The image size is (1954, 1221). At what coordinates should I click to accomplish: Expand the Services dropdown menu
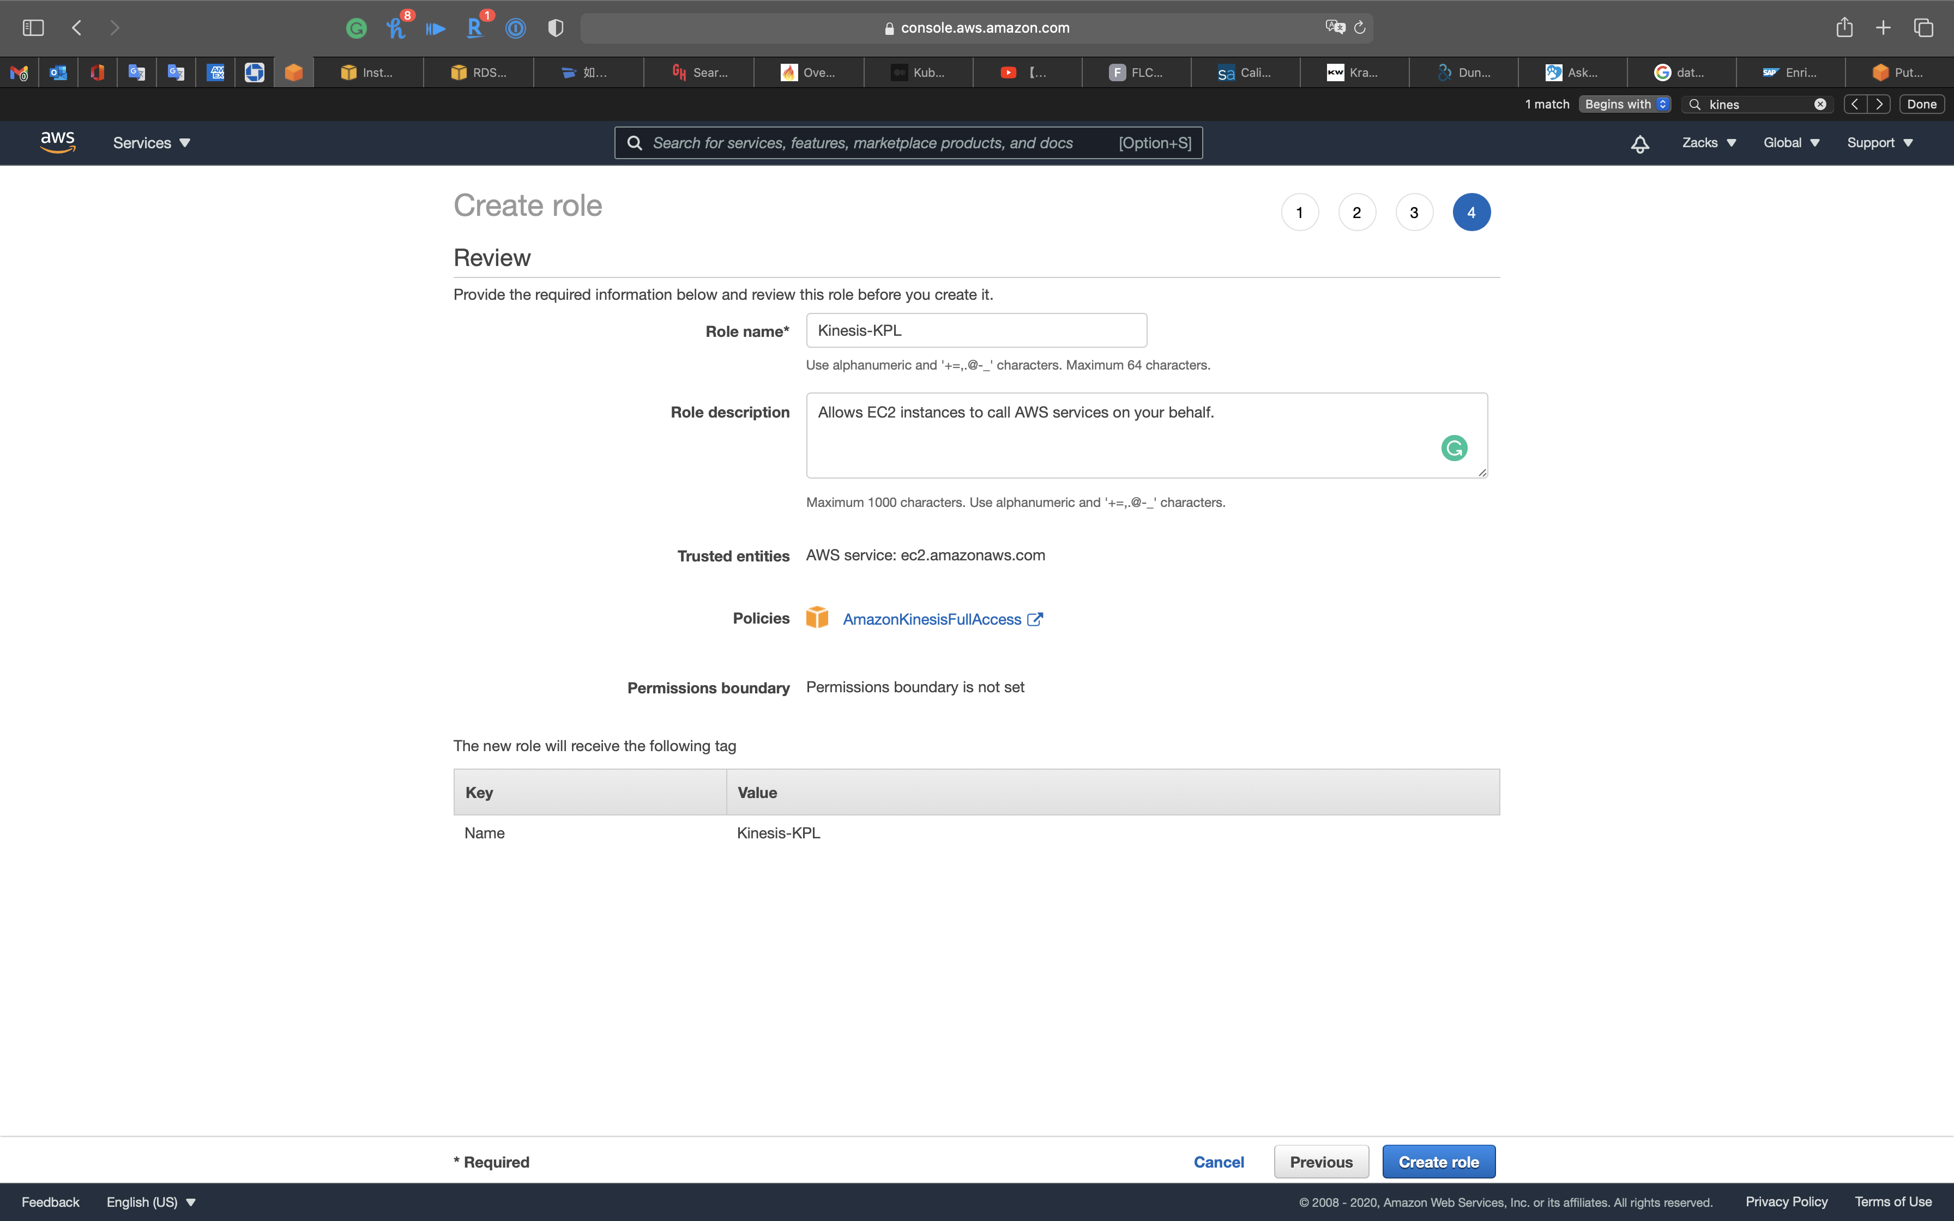point(151,143)
